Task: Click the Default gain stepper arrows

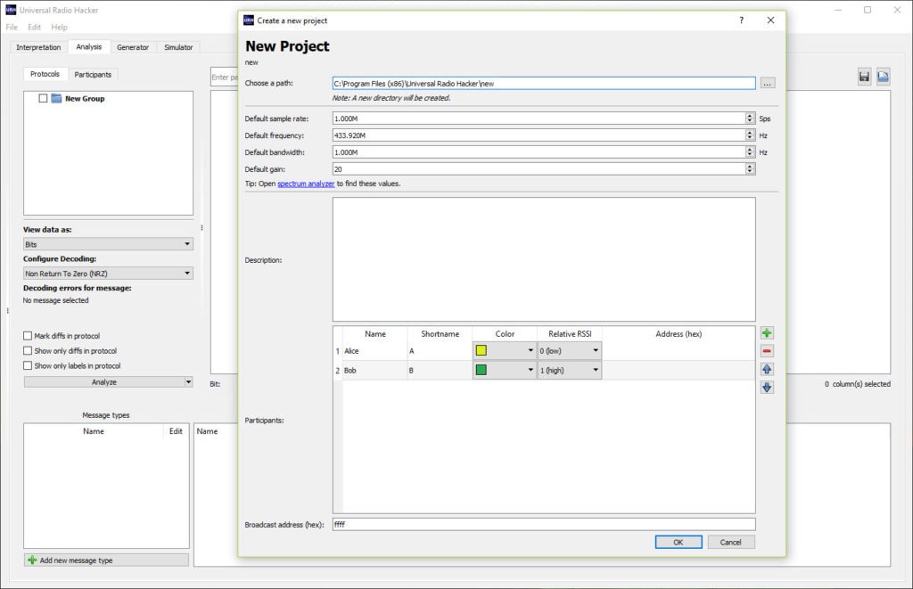Action: [x=750, y=168]
